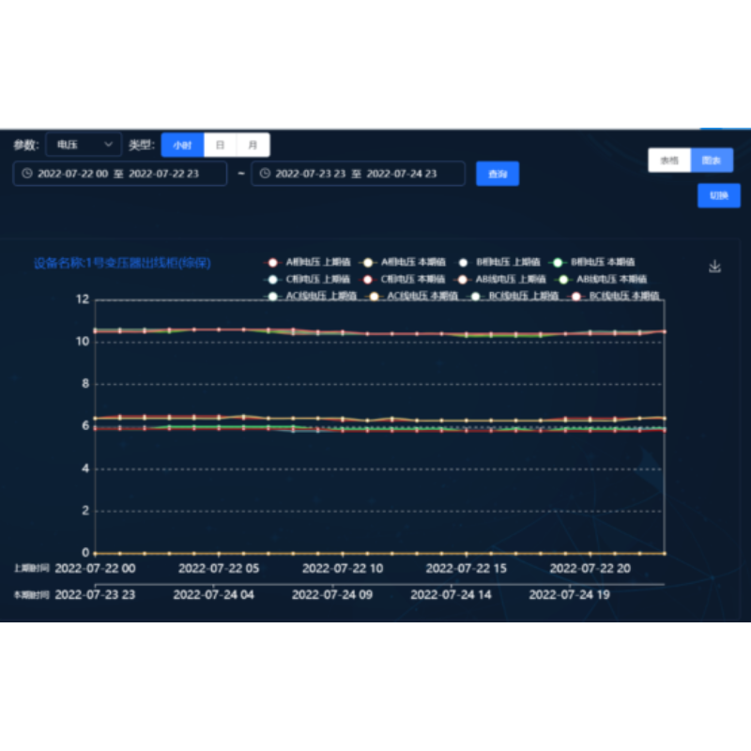Click the x-axis label 2022-07-22 05
Image resolution: width=751 pixels, height=751 pixels.
tap(219, 569)
